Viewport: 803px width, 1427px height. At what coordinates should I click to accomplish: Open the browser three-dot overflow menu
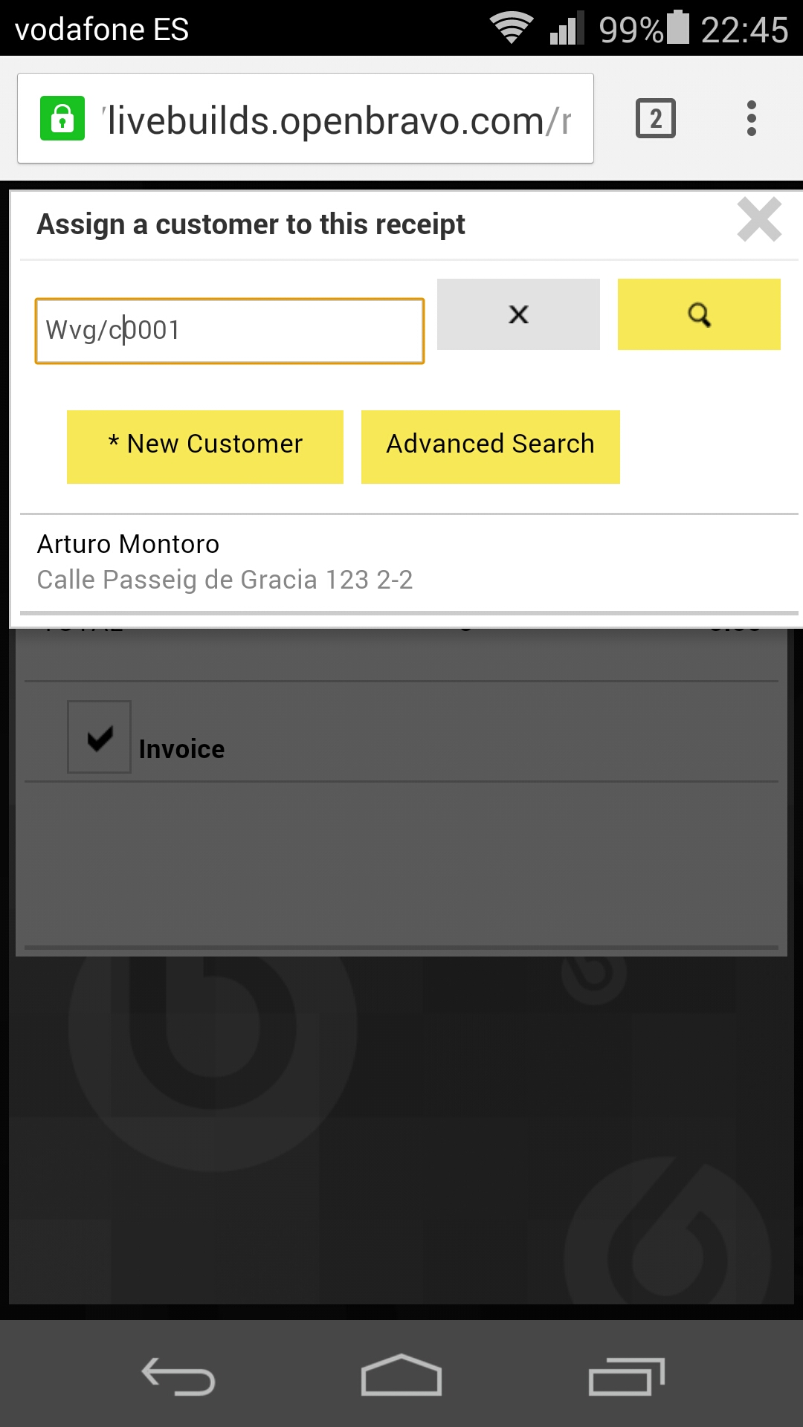pyautogui.click(x=752, y=119)
